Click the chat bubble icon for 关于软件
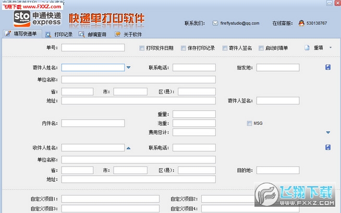Viewport: 341px width, 213px height. [x=117, y=34]
